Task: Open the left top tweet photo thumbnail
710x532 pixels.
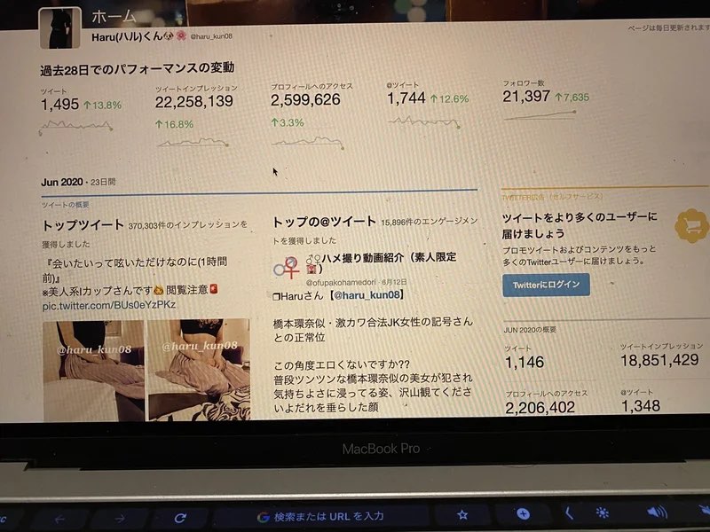Action: [94, 371]
